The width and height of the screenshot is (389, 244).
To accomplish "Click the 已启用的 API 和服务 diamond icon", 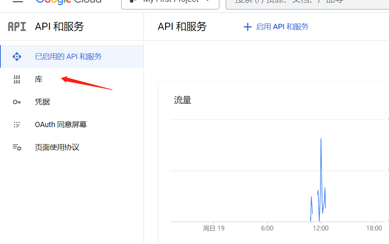I will click(17, 56).
